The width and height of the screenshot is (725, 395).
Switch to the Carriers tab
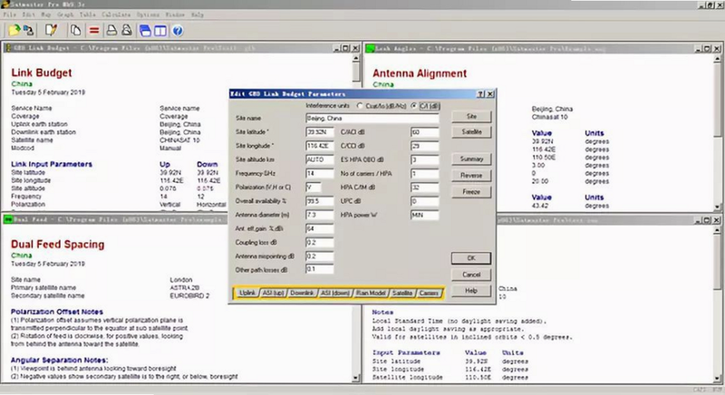(x=429, y=293)
